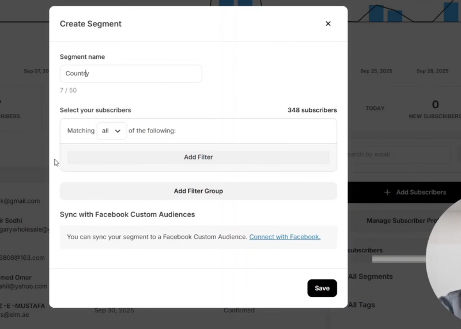Click the search by email field behind dialog
The image size is (461, 329).
398,154
